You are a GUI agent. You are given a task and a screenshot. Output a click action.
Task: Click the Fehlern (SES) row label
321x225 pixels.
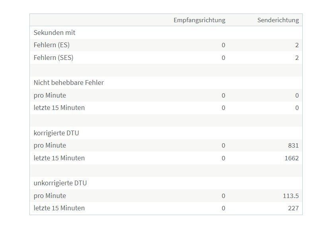54,58
